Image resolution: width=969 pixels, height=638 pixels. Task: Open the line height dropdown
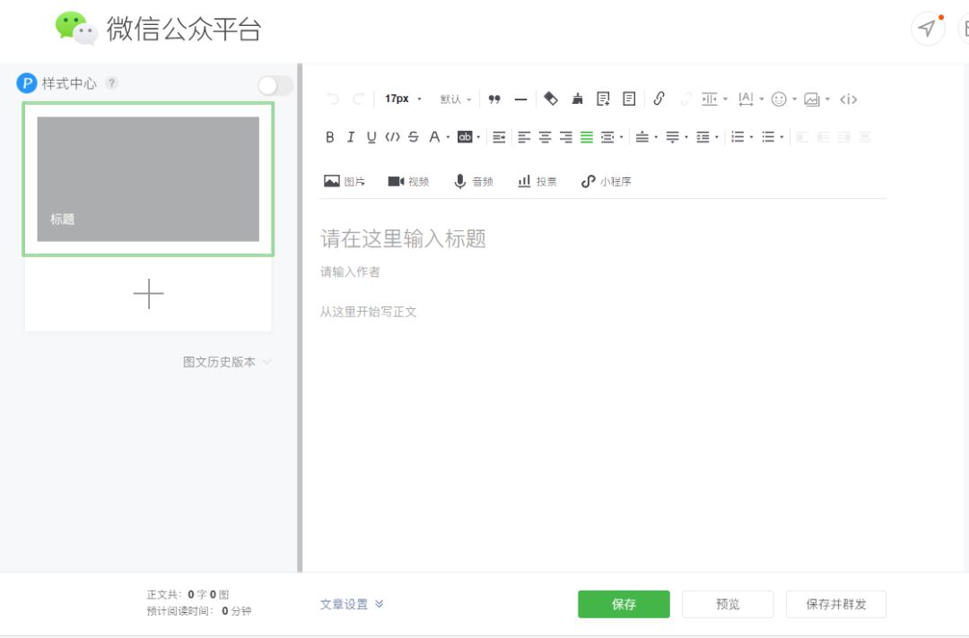[707, 137]
